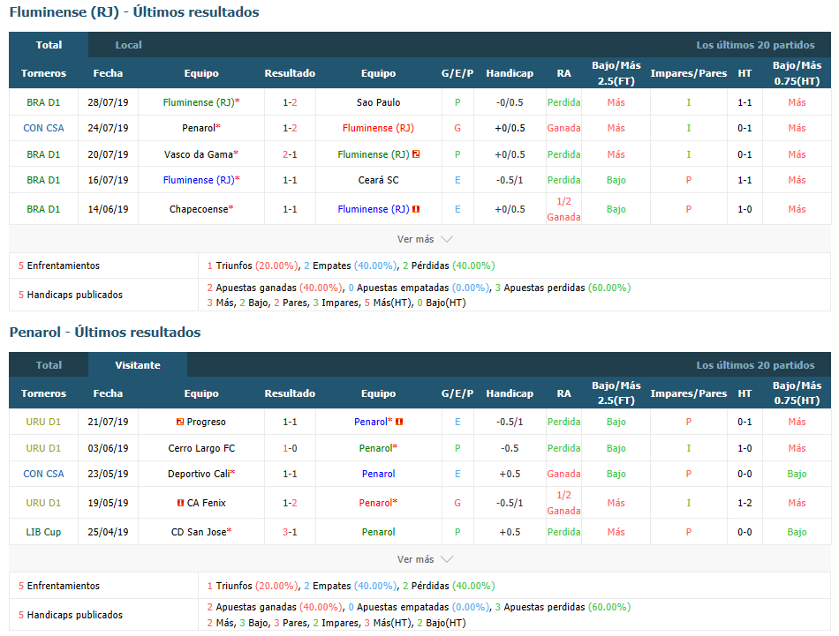
Task: Click green Penarol link in CD San Jose row
Action: click(378, 532)
